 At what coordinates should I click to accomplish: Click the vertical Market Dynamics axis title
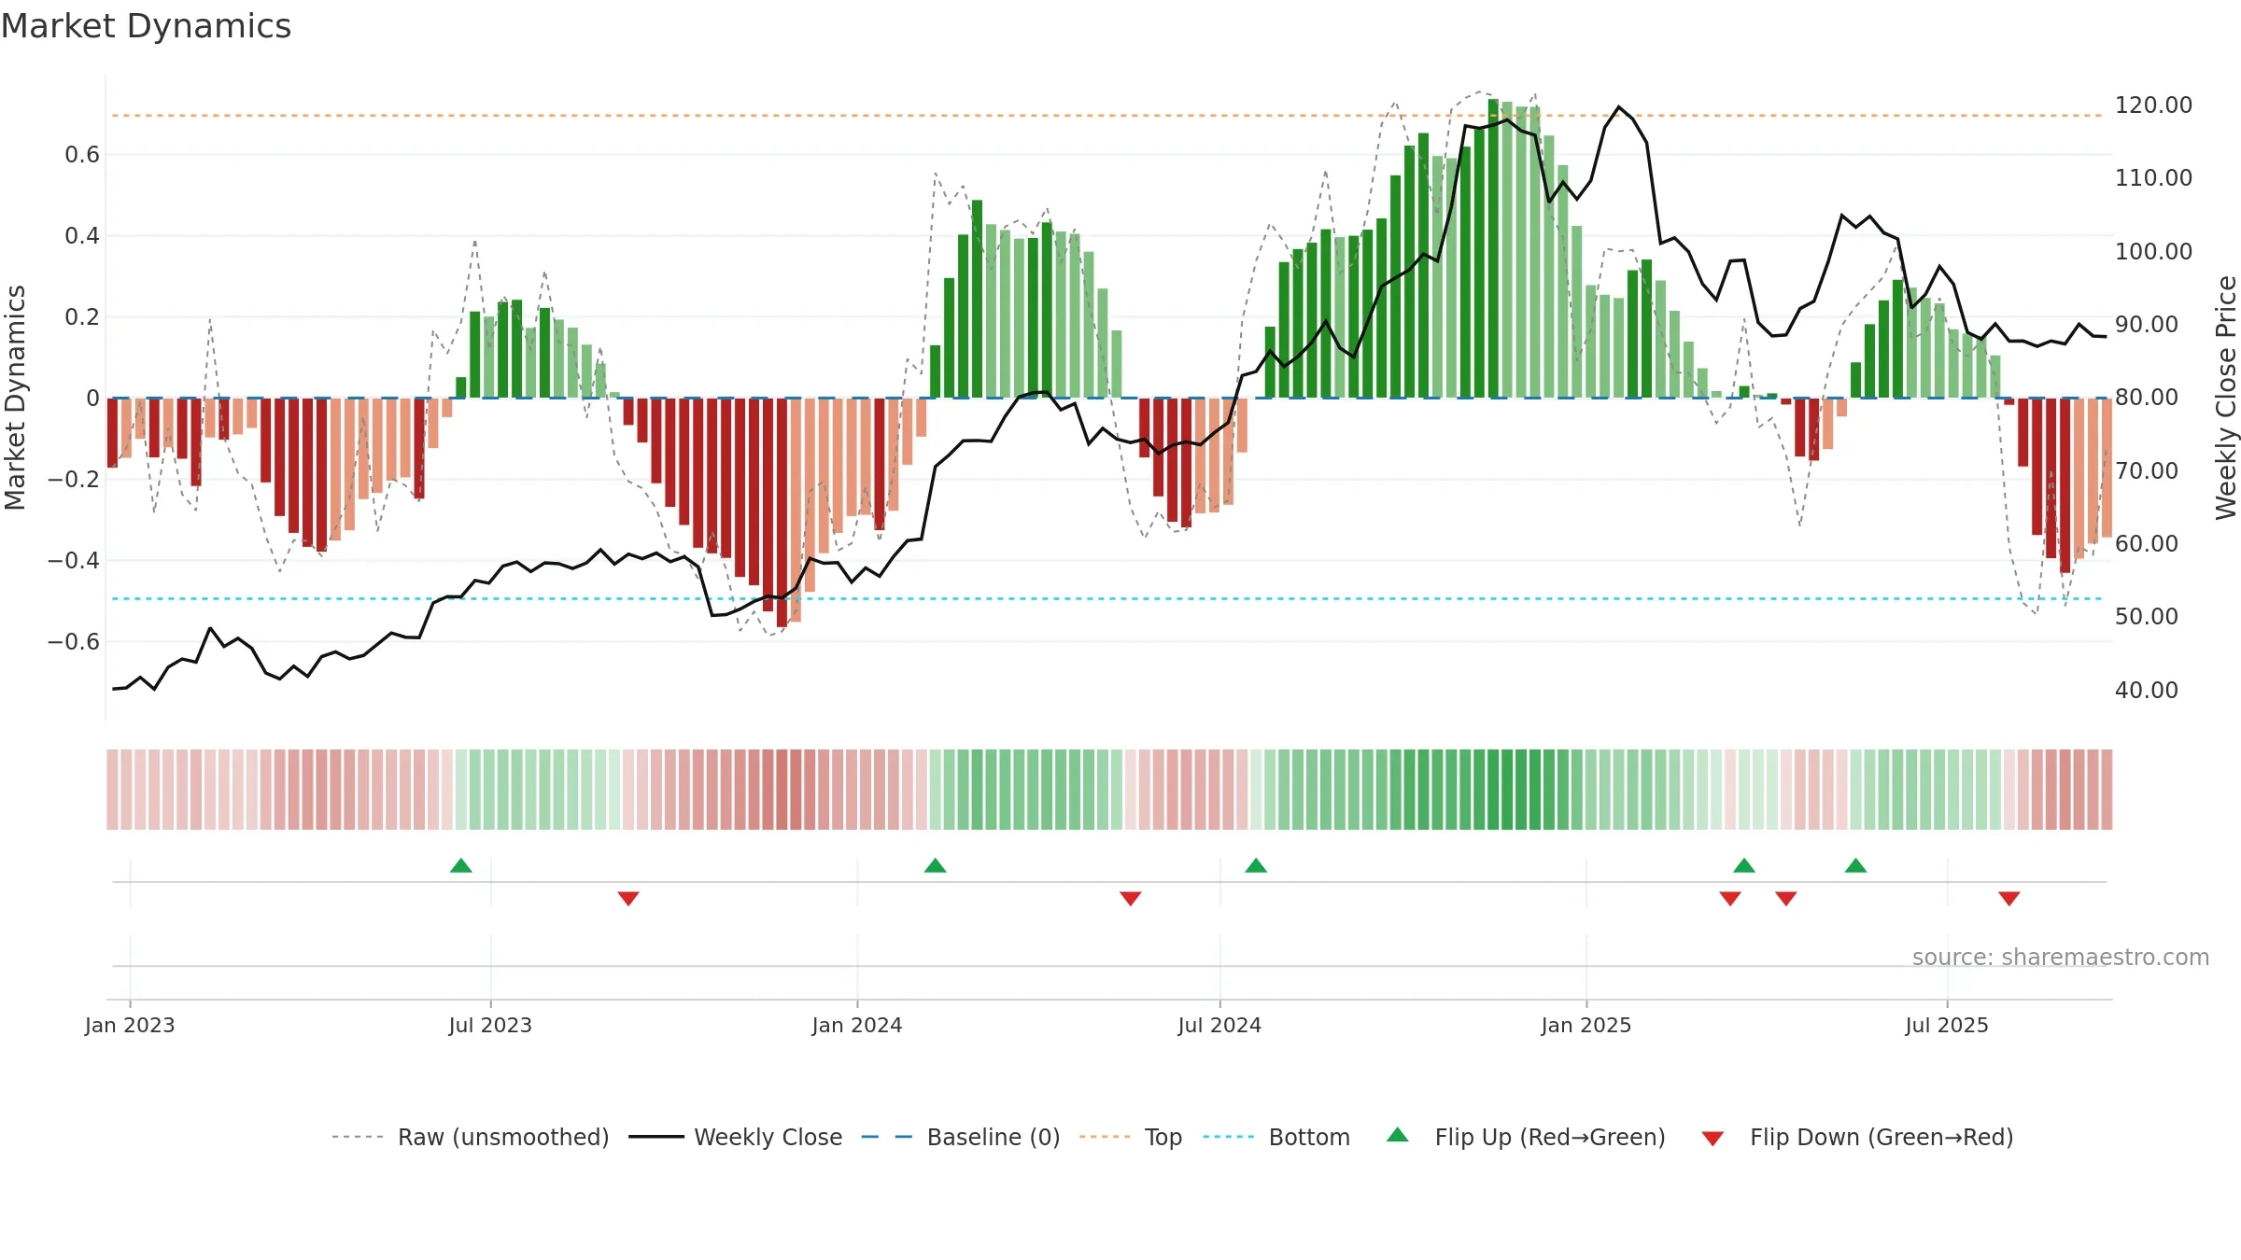[15, 398]
